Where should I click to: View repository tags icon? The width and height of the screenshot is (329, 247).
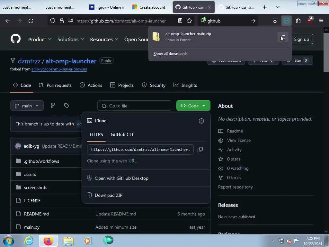click(67, 105)
